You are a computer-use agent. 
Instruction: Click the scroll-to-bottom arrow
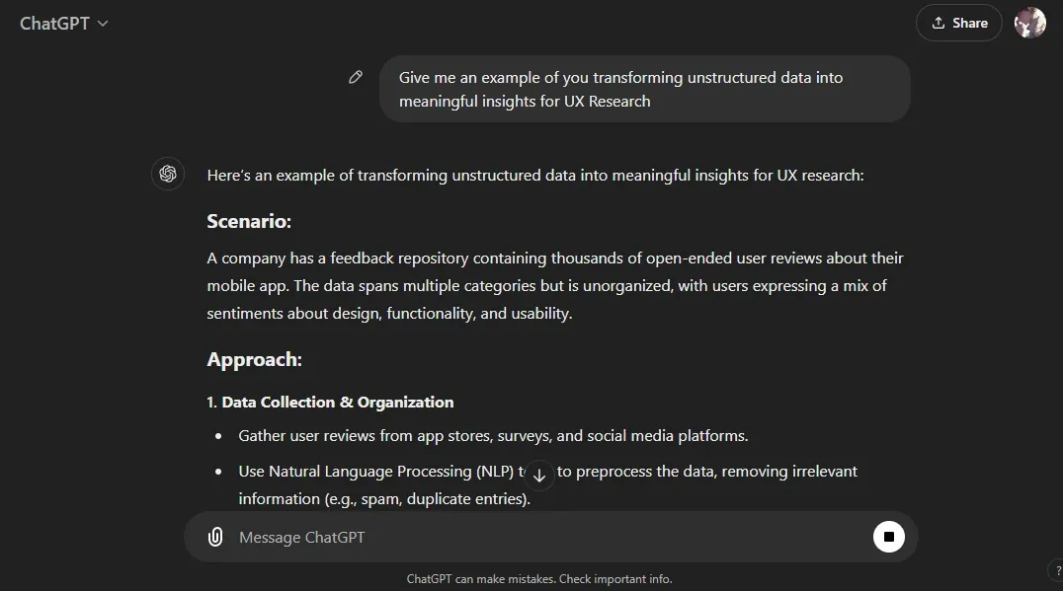point(538,476)
